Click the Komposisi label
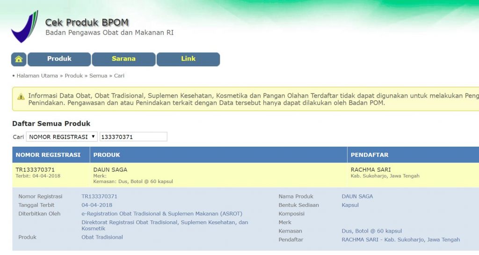The height and width of the screenshot is (255, 479). pyautogui.click(x=291, y=213)
